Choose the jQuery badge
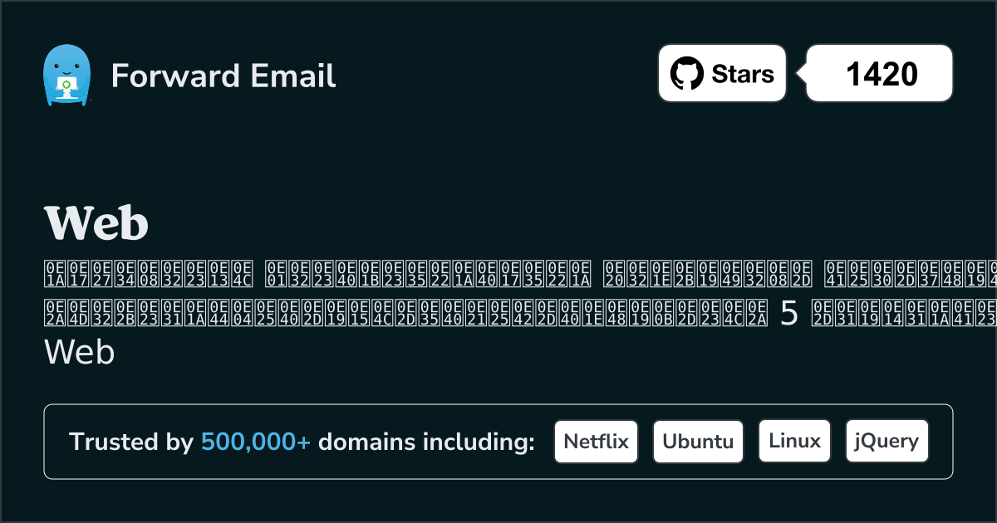 886,441
